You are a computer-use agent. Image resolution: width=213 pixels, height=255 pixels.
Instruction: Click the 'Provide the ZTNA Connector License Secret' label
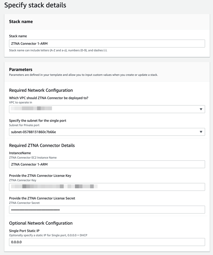[42, 198]
